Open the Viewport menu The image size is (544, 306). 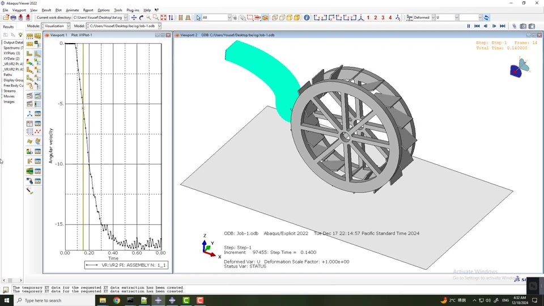19,10
